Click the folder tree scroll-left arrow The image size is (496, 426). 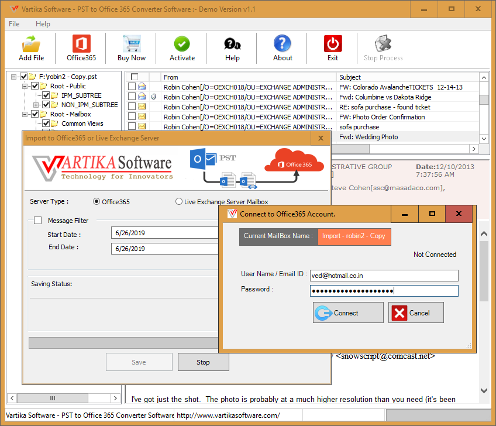pos(12,398)
